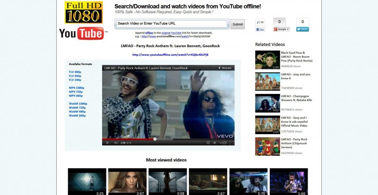Open 'LMFAO - sexy and you know it' title
This screenshot has height=195, width=378.
[296, 76]
